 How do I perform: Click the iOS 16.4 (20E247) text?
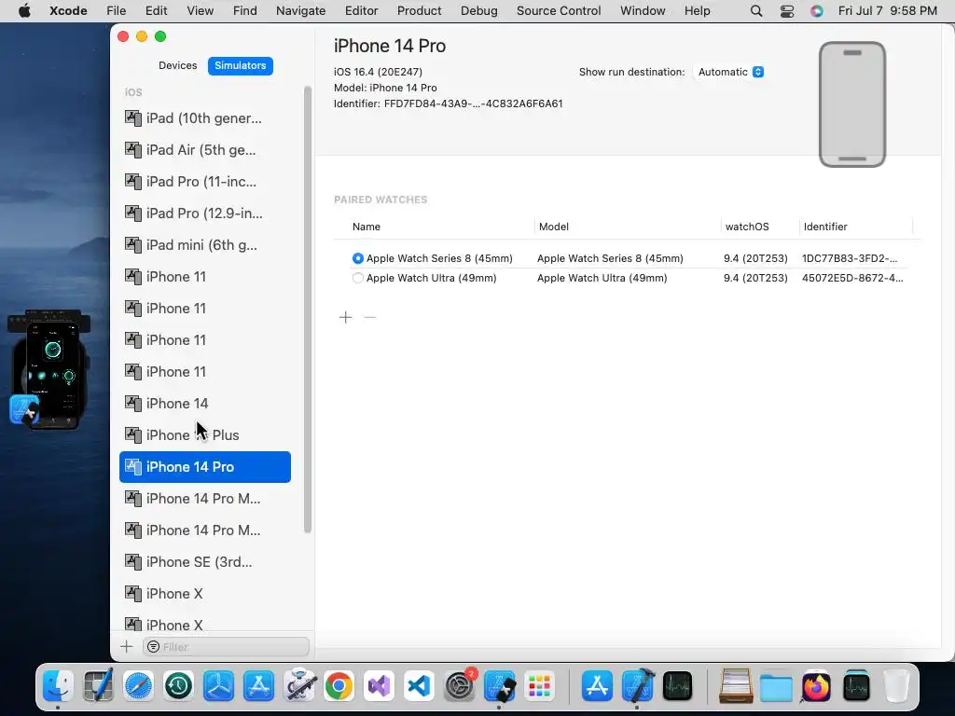[378, 72]
